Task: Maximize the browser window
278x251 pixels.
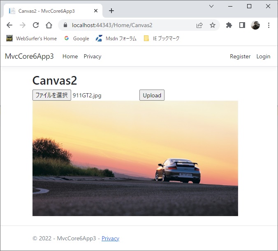Action: [249, 6]
